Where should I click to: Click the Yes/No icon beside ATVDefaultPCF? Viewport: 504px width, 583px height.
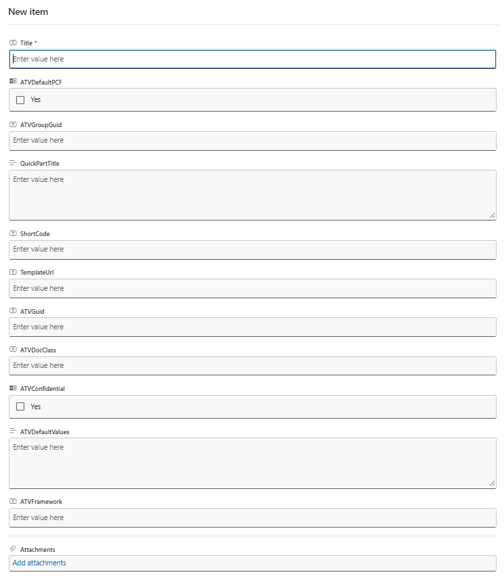click(13, 81)
